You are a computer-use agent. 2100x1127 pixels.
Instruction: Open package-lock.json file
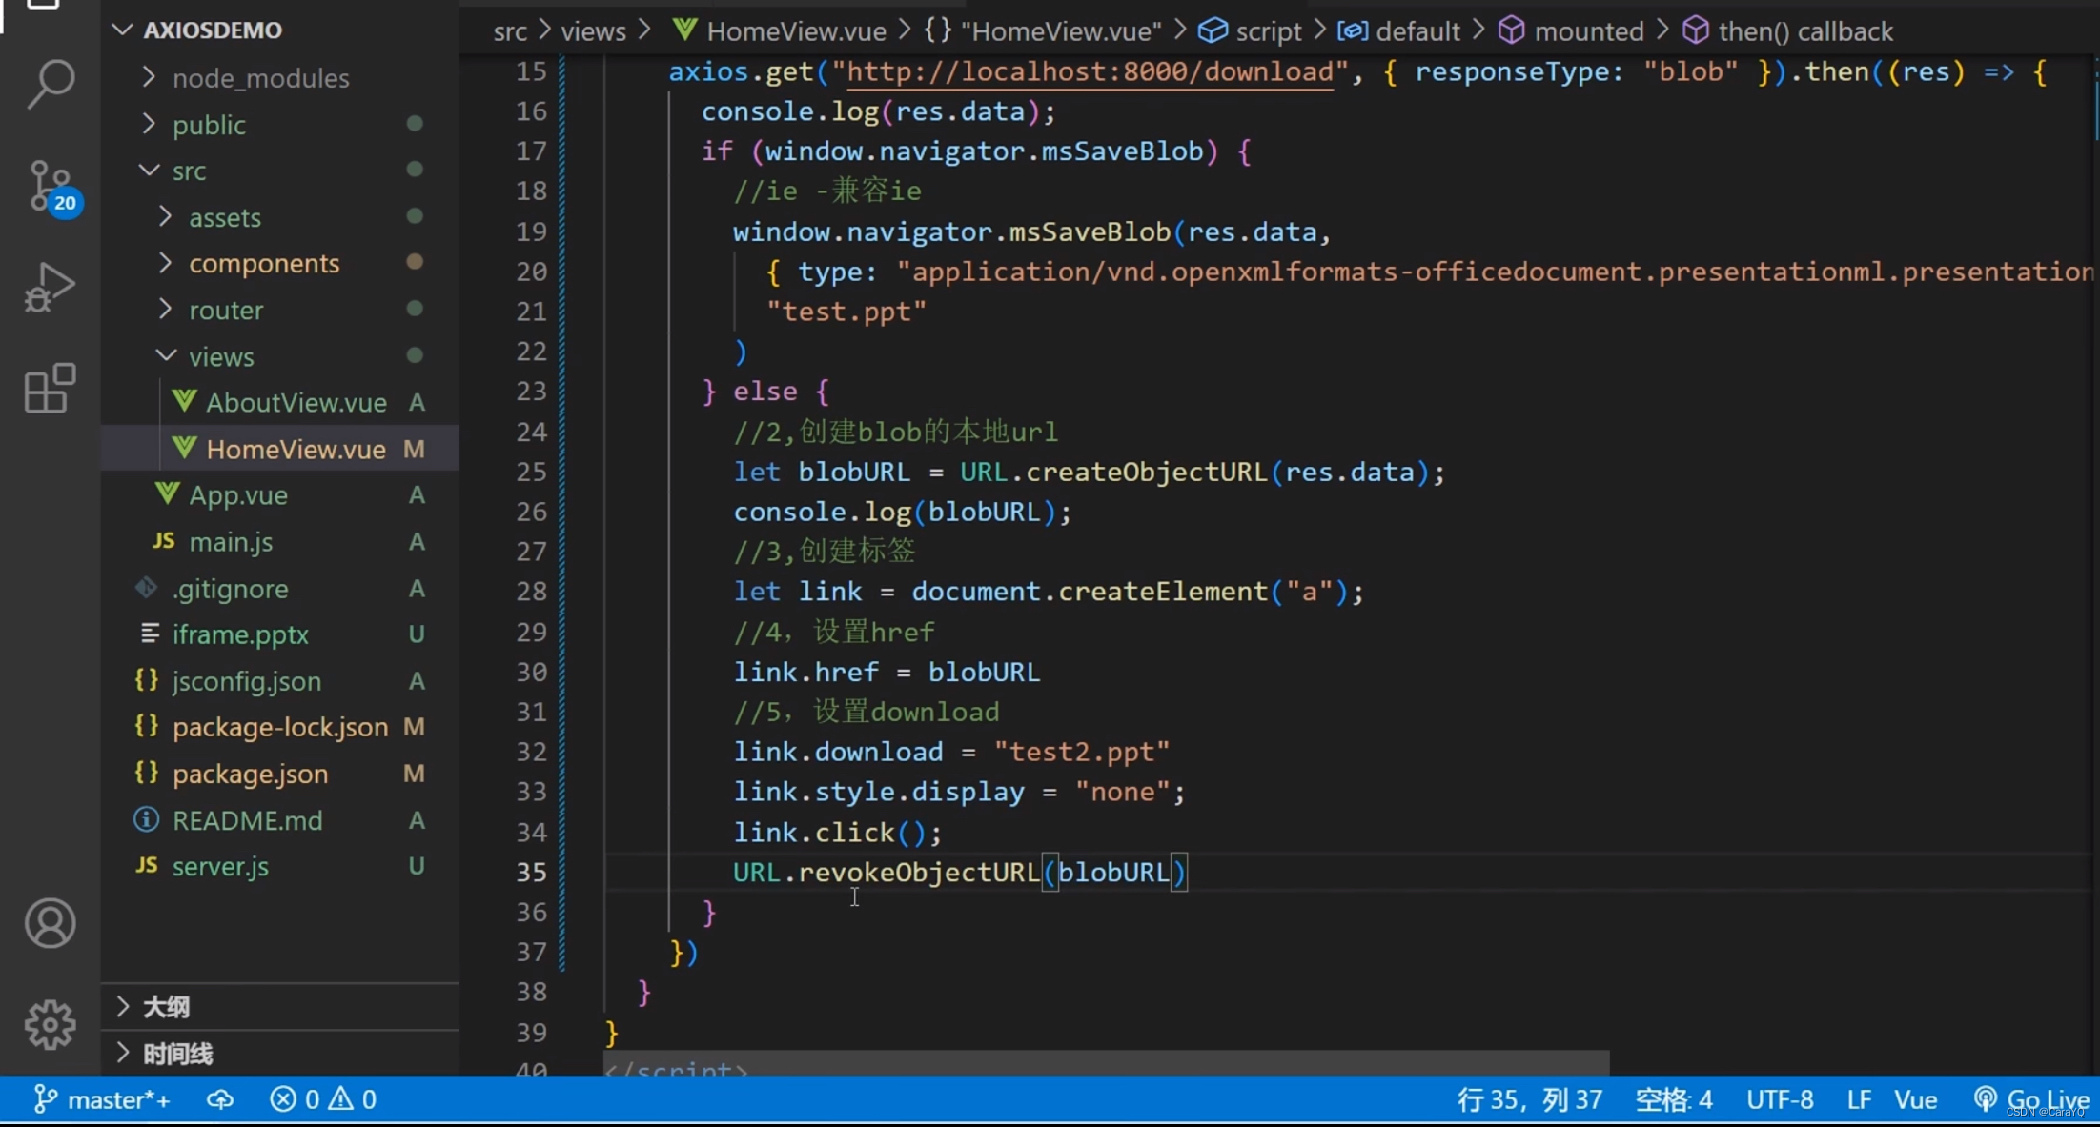(x=280, y=727)
